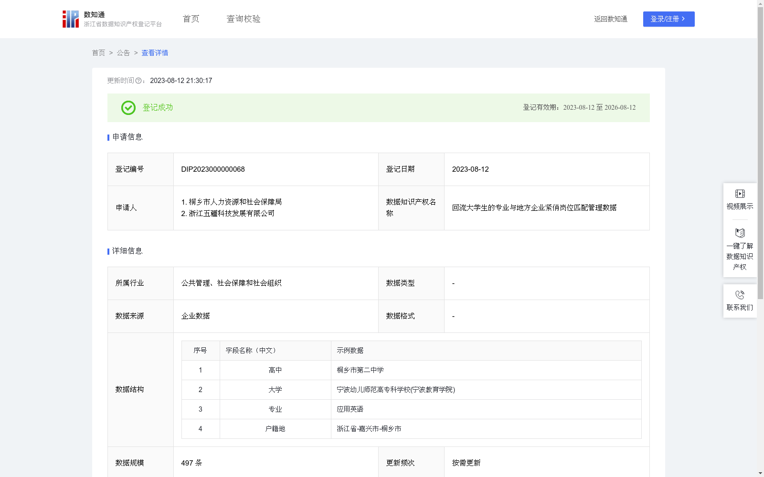Viewport: 764px width, 477px height.
Task: Go to 首页 in top navigation
Action: 191,19
